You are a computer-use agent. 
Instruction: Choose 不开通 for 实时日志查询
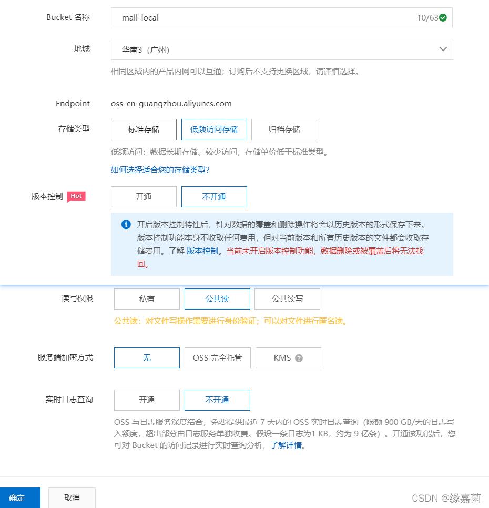tap(217, 400)
